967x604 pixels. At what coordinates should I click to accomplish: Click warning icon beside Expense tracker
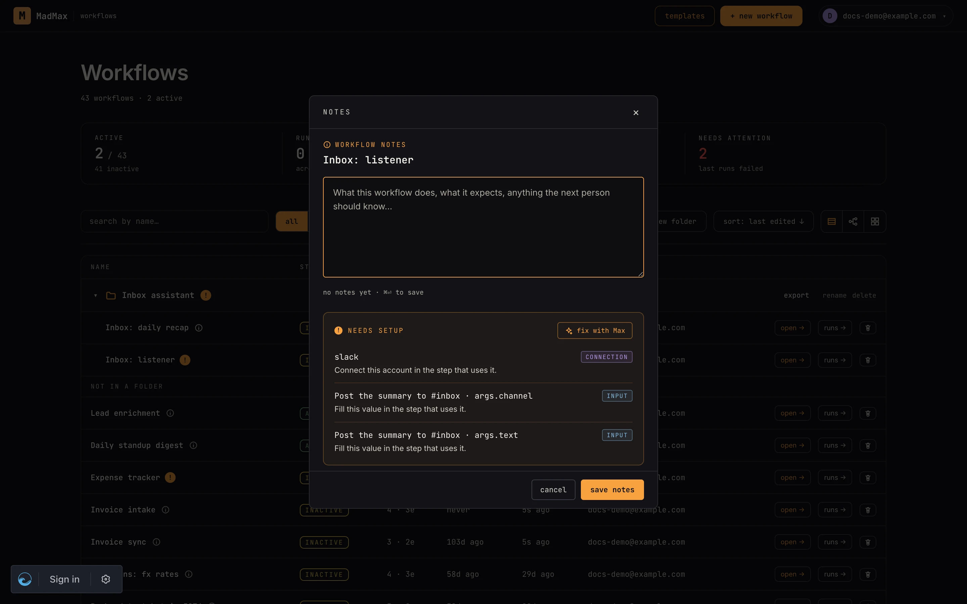click(x=170, y=477)
